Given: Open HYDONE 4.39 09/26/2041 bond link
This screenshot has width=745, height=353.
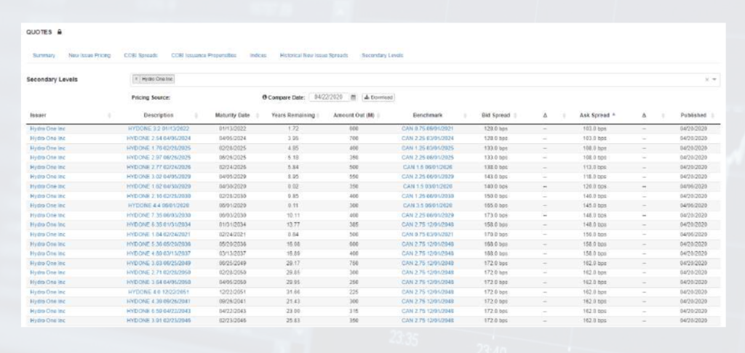Looking at the screenshot, I should pyautogui.click(x=159, y=301).
